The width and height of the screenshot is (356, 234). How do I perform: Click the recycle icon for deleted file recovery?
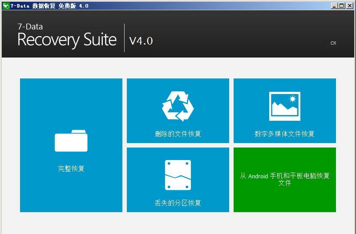point(178,106)
